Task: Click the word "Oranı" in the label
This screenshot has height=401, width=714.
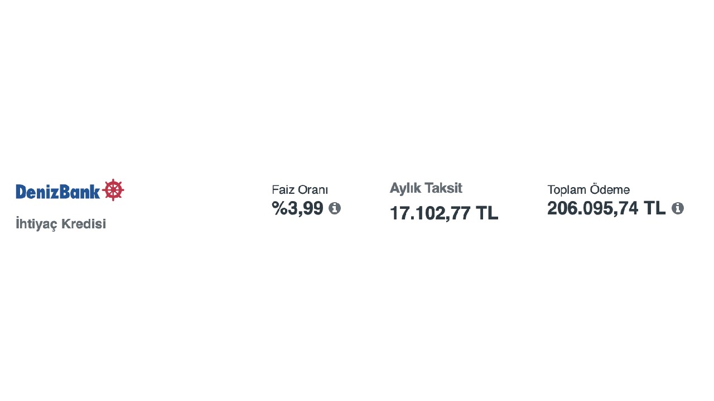Action: click(312, 189)
